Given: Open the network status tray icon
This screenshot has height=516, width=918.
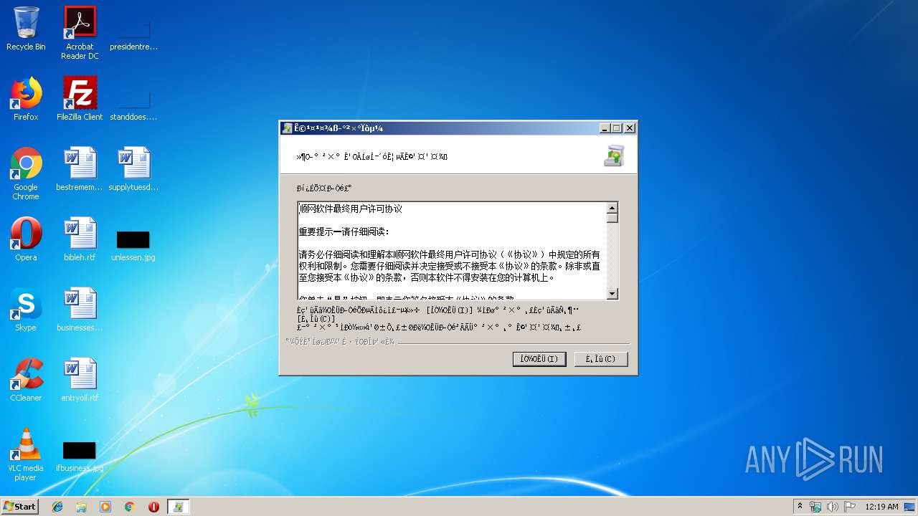Looking at the screenshot, I should (x=815, y=507).
